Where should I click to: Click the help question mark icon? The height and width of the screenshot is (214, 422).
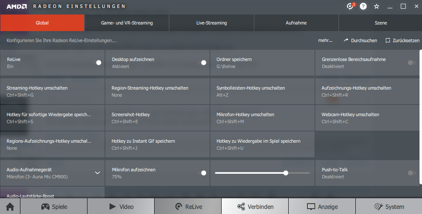click(x=363, y=6)
